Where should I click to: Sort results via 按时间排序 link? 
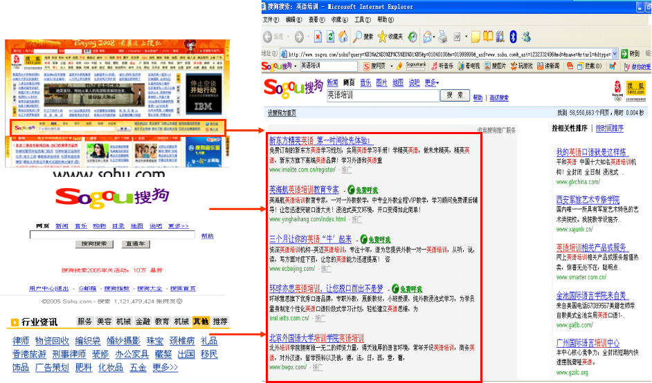tap(609, 129)
